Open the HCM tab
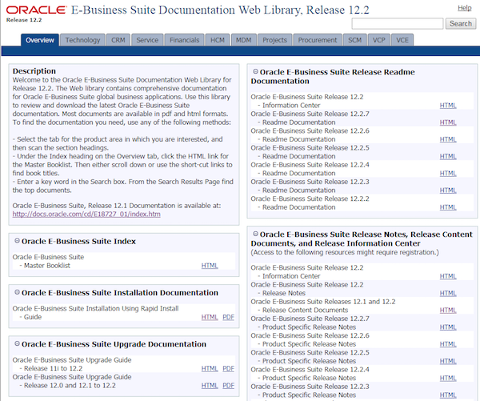480x401 pixels. tap(218, 40)
